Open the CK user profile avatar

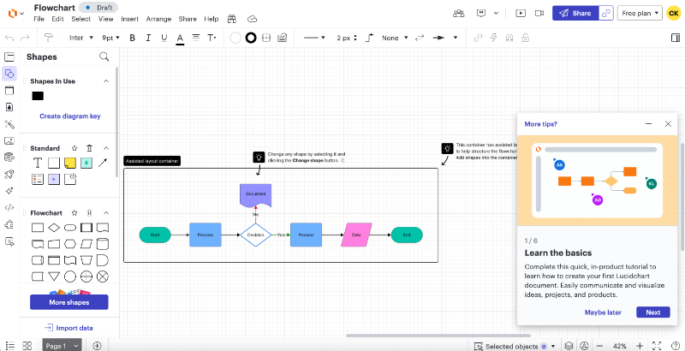click(673, 13)
